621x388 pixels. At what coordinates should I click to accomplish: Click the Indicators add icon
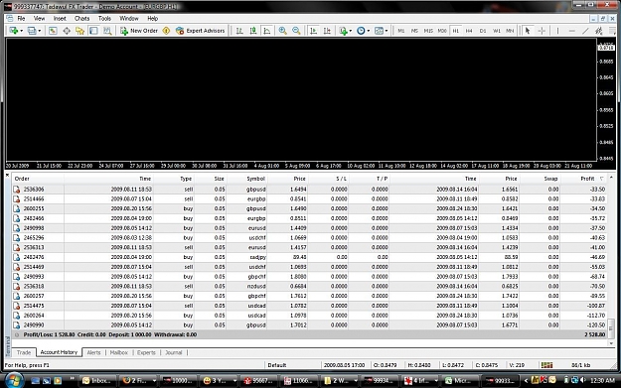(x=343, y=31)
